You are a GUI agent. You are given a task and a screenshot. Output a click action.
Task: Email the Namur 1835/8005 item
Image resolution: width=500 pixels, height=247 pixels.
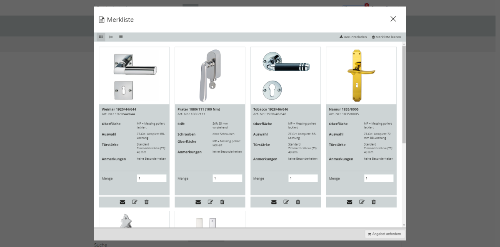coord(350,202)
